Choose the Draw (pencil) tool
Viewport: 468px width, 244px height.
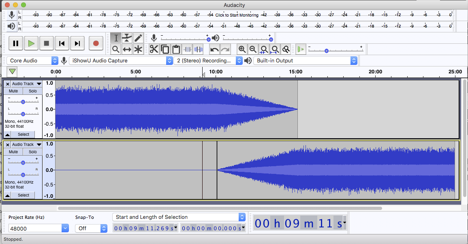(138, 38)
